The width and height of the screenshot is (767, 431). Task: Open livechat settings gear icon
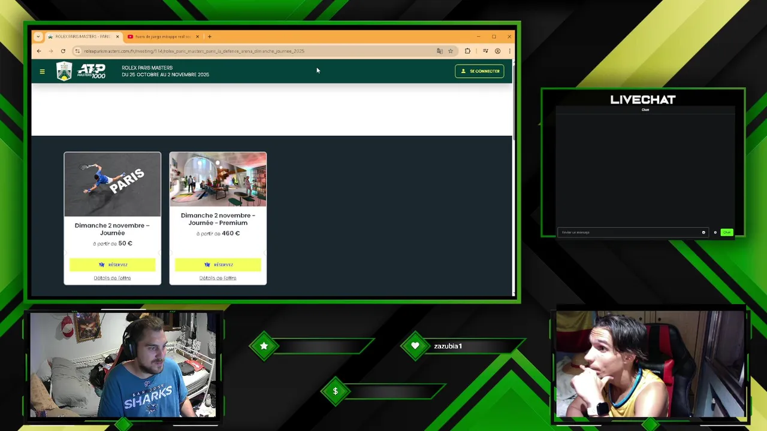tap(715, 232)
